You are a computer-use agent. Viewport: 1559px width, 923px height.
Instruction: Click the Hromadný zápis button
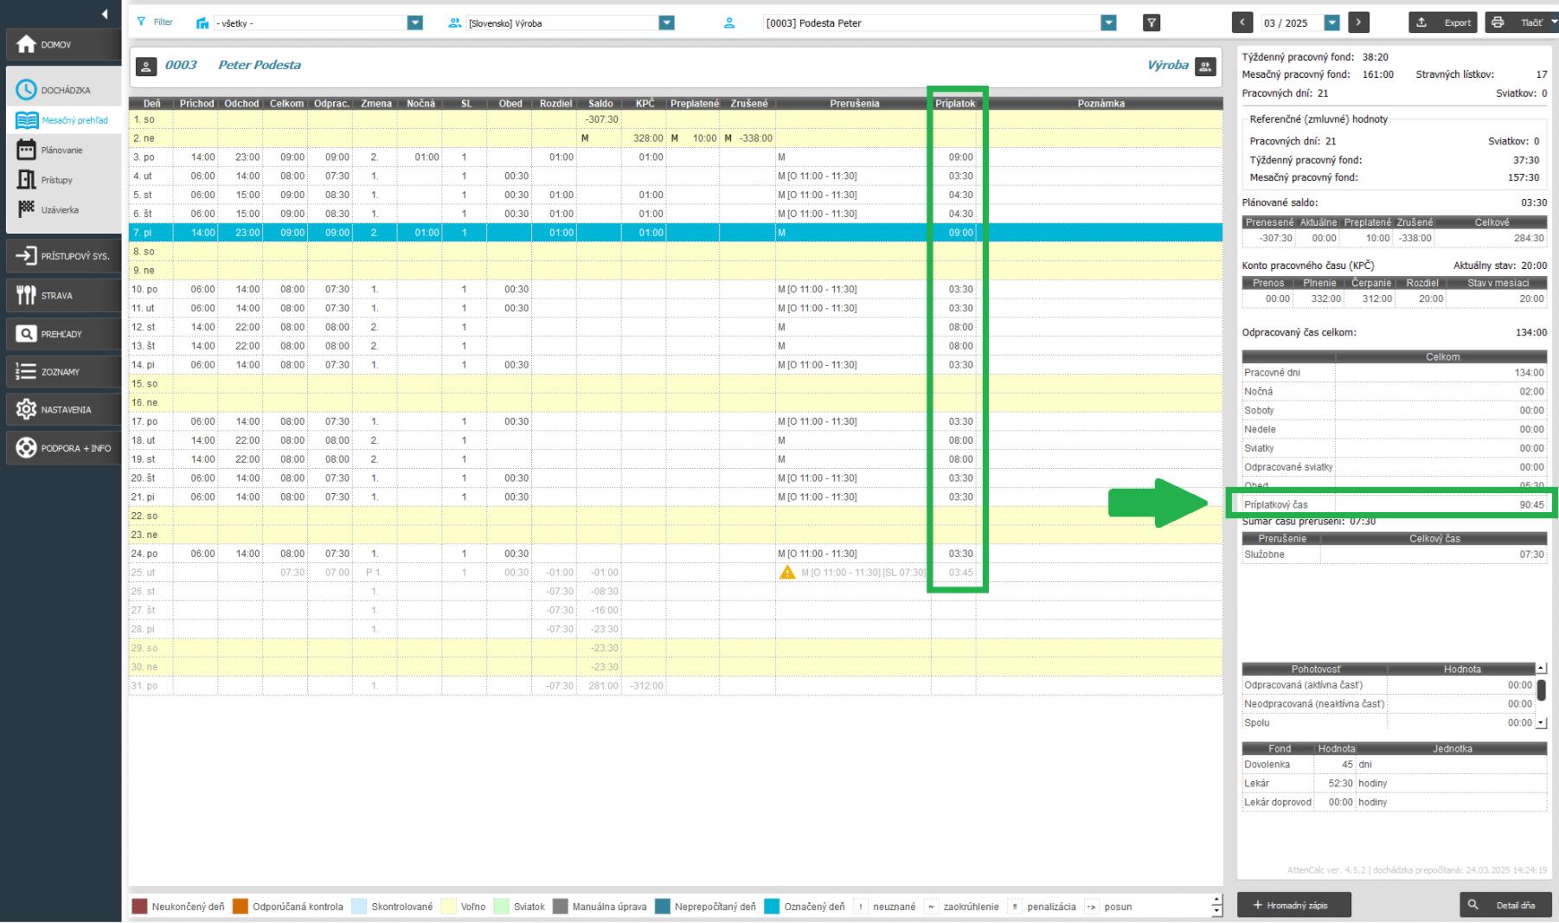pyautogui.click(x=1293, y=905)
